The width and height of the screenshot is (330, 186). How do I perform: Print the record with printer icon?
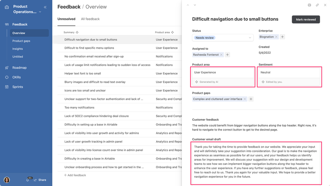click(310, 5)
